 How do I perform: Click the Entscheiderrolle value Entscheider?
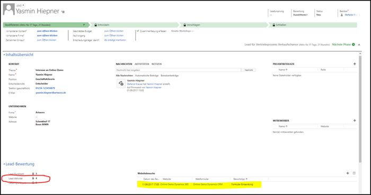click(x=42, y=83)
